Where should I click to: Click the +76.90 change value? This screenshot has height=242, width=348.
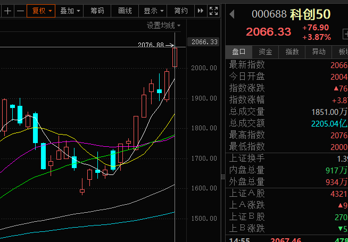click(316, 28)
